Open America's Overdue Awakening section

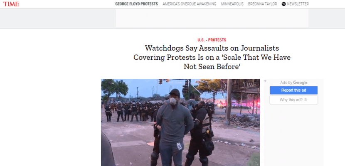190,4
